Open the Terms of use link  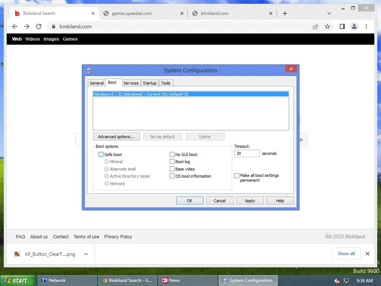(86, 236)
